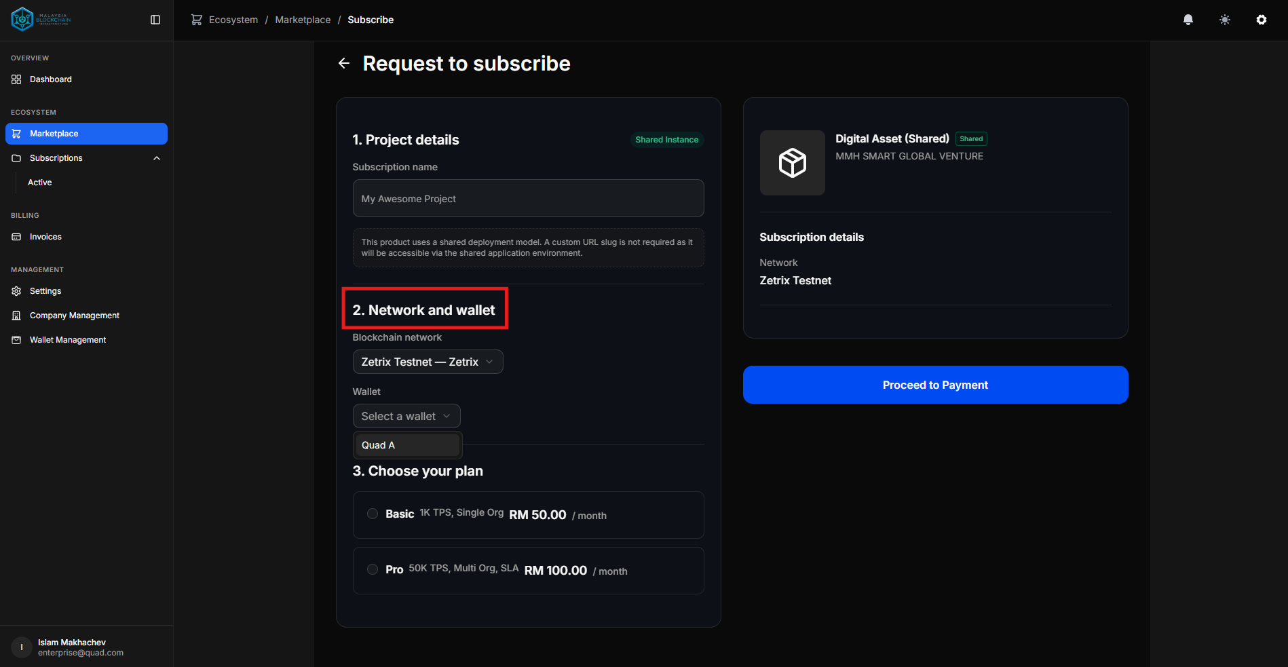Click the back arrow beside Request to subscribe
The height and width of the screenshot is (667, 1288).
click(x=344, y=63)
